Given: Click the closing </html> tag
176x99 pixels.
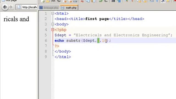Looking at the screenshot, I should click(x=63, y=57).
